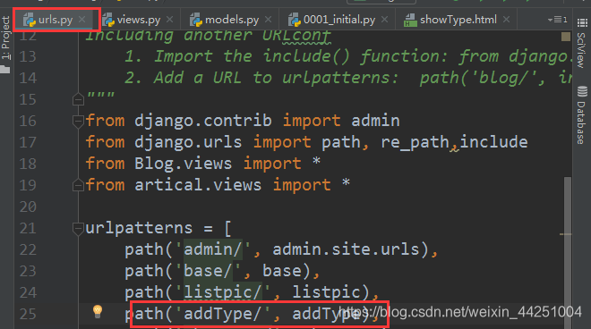591x329 pixels.
Task: Switch to the urls.py editor tab
Action: [x=55, y=20]
